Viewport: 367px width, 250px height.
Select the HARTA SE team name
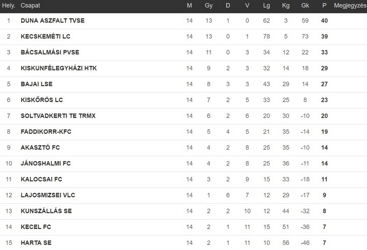pos(36,243)
